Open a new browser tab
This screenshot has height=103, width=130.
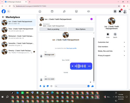click(30, 2)
